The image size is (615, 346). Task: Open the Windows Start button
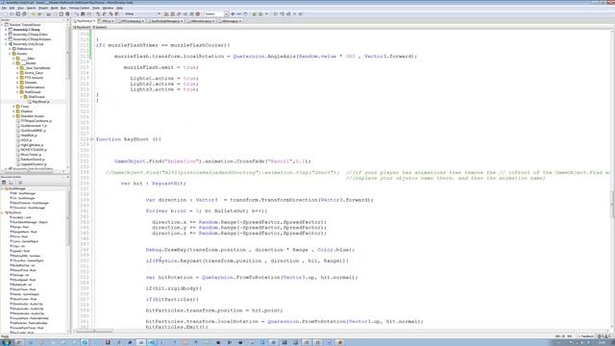(x=7, y=342)
